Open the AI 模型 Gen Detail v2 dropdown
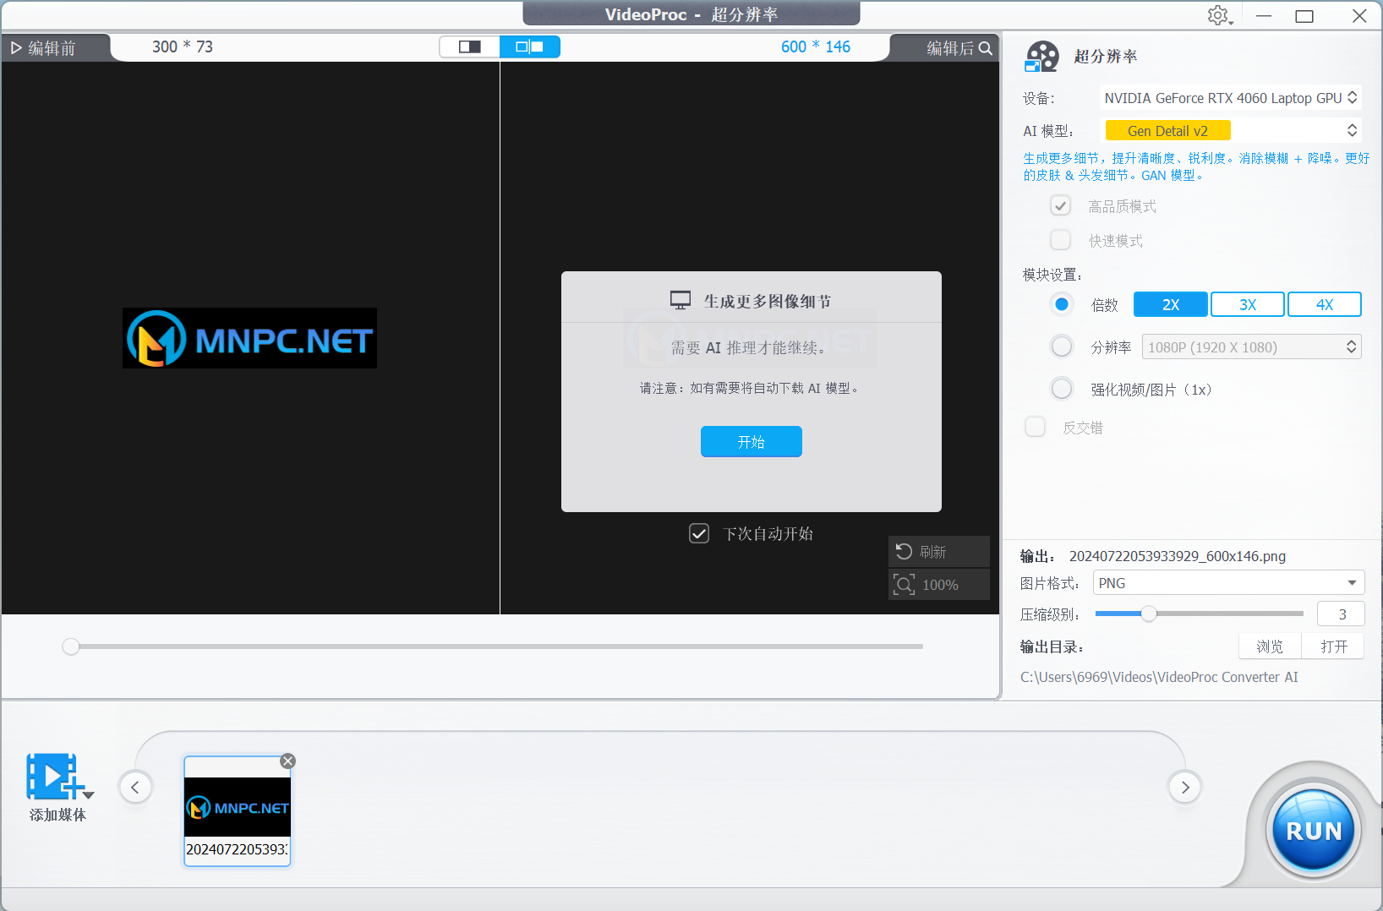This screenshot has width=1383, height=911. pyautogui.click(x=1230, y=130)
